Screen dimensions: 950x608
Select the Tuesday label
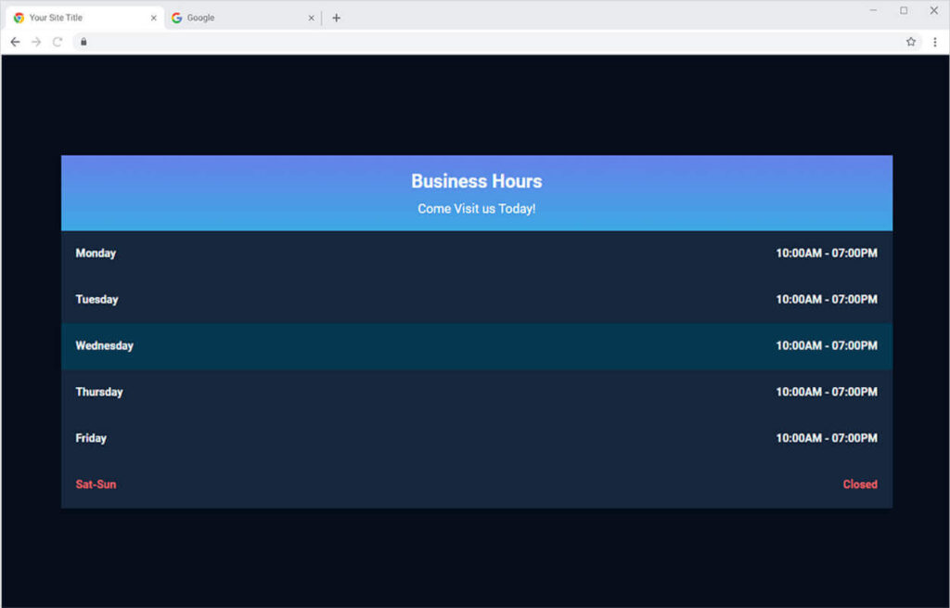click(x=96, y=300)
